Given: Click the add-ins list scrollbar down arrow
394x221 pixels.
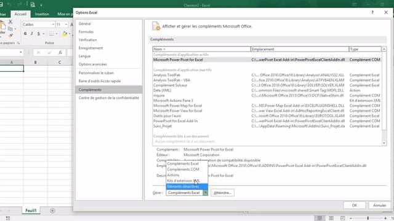Looking at the screenshot, I should [x=384, y=143].
